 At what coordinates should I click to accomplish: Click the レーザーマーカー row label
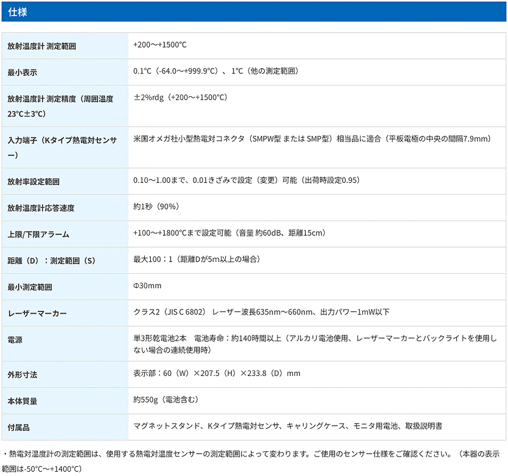[37, 314]
